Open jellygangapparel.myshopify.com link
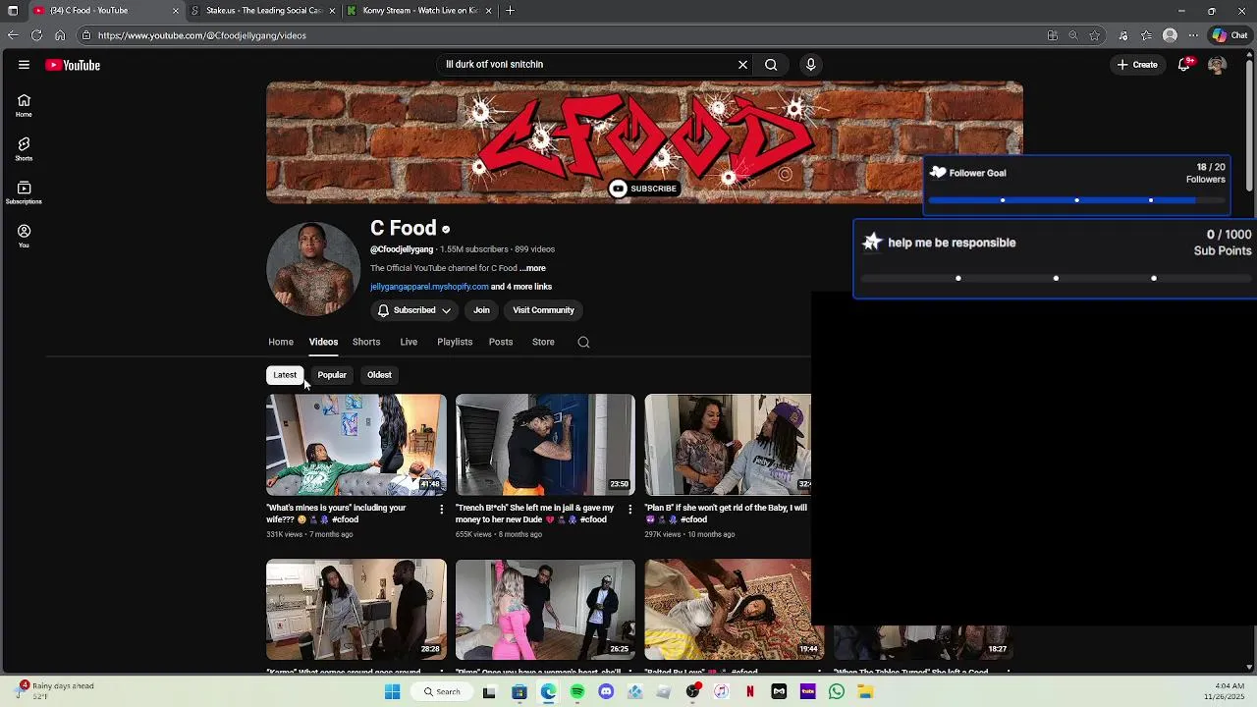 [429, 287]
